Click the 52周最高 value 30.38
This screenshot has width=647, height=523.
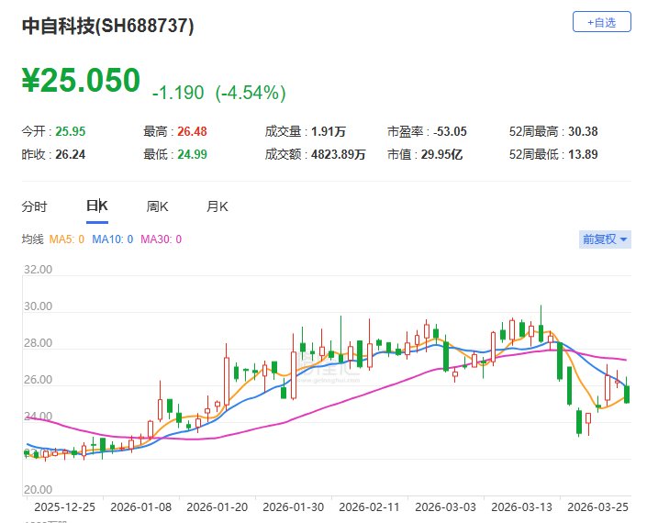click(584, 131)
